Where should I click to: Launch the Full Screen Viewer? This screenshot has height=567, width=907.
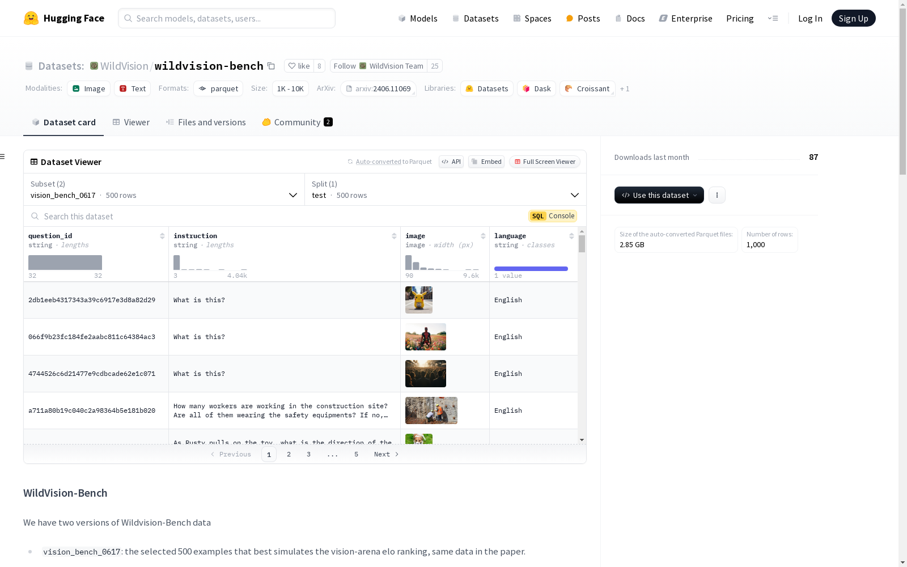pyautogui.click(x=545, y=162)
